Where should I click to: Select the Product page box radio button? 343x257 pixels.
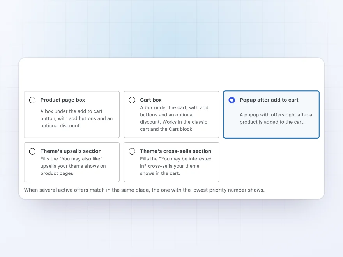(x=32, y=100)
